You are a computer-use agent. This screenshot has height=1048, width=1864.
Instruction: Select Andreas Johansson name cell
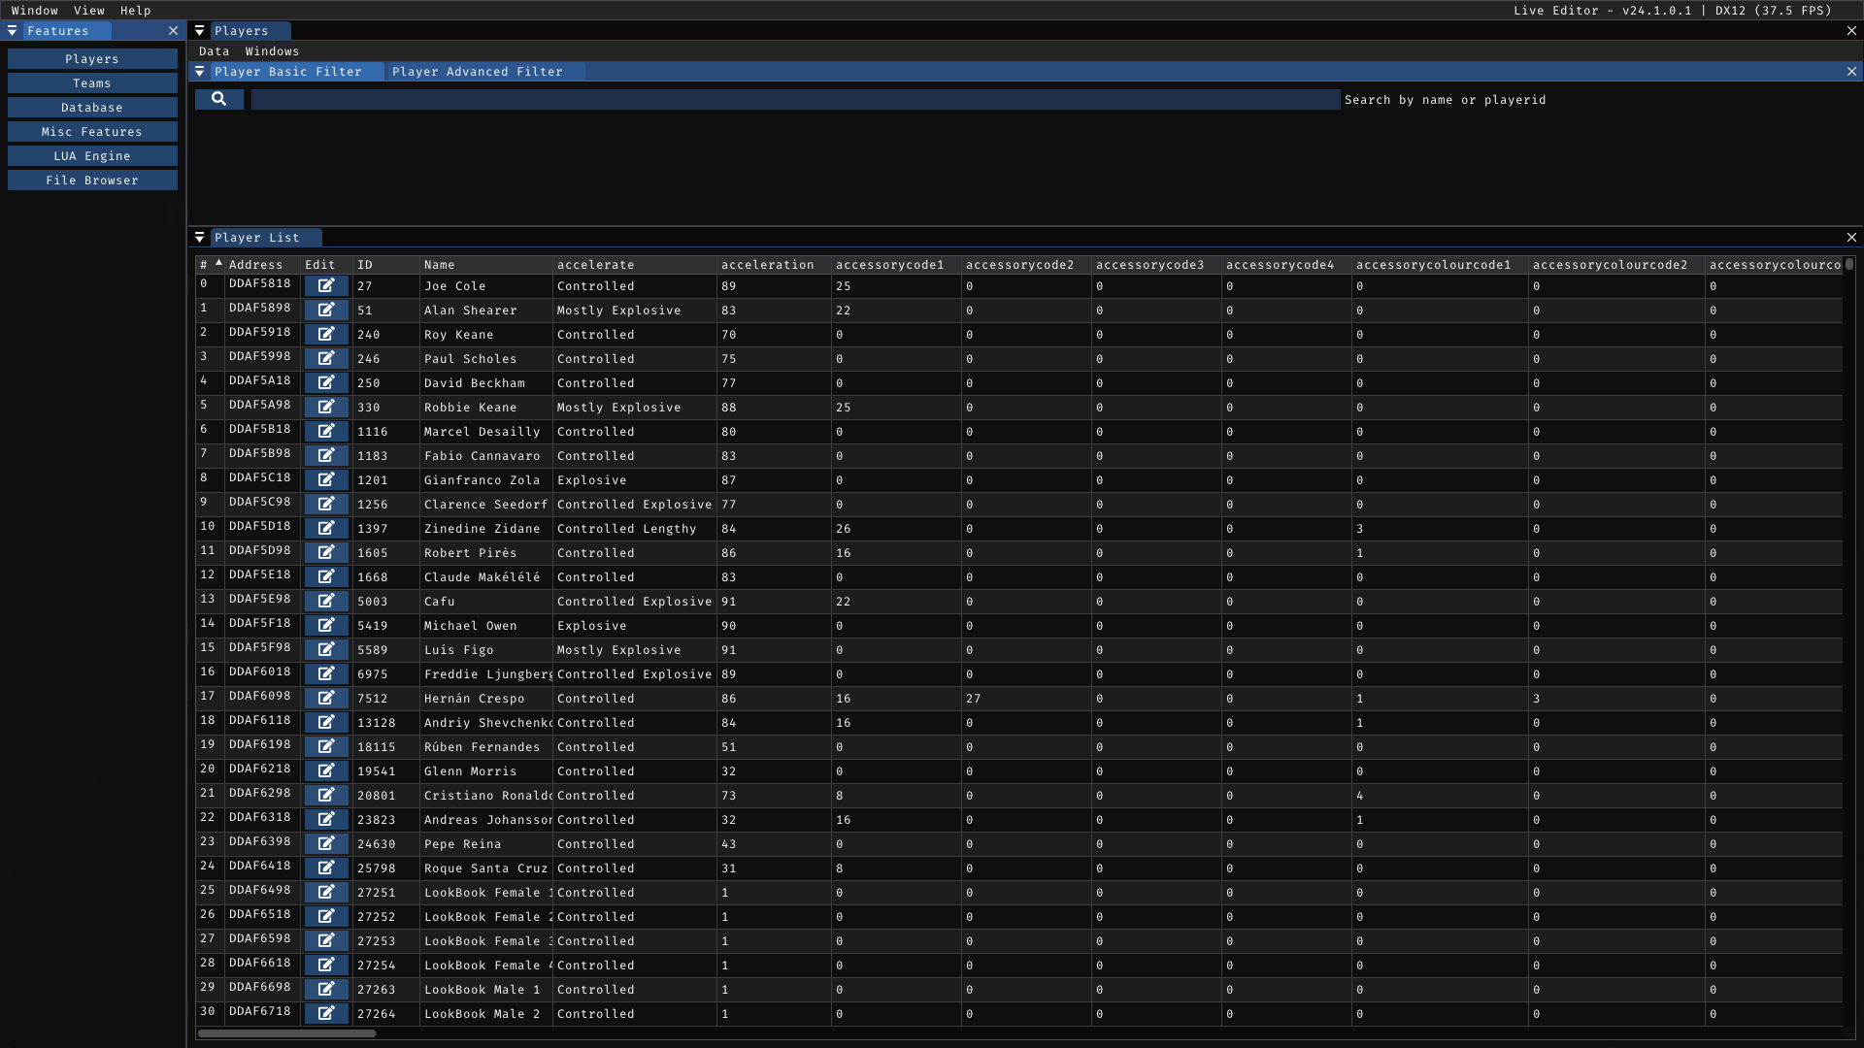[487, 820]
